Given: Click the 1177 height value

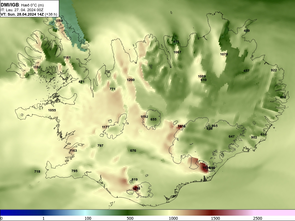Looking at the screenshot, I should (106, 127).
